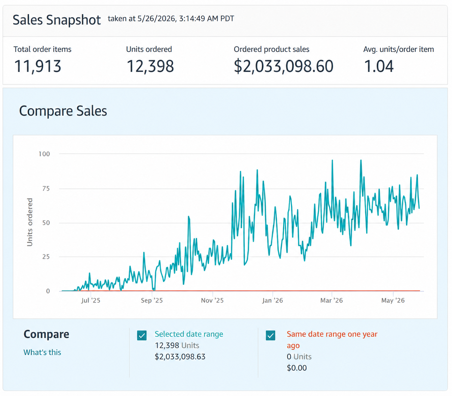Select the Total order items value 11,913
Image resolution: width=452 pixels, height=396 pixels.
tap(37, 66)
